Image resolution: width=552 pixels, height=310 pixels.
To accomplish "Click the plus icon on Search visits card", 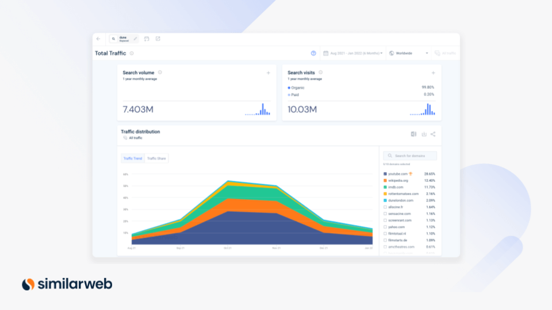I will 433,73.
